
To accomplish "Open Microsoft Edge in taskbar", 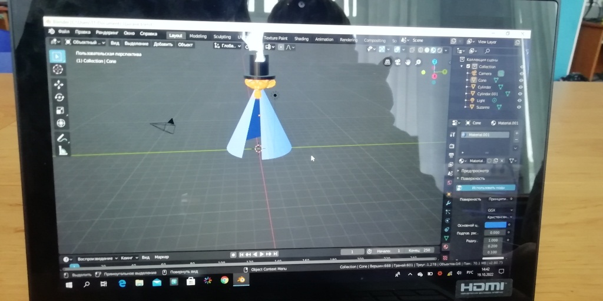I will [122, 283].
